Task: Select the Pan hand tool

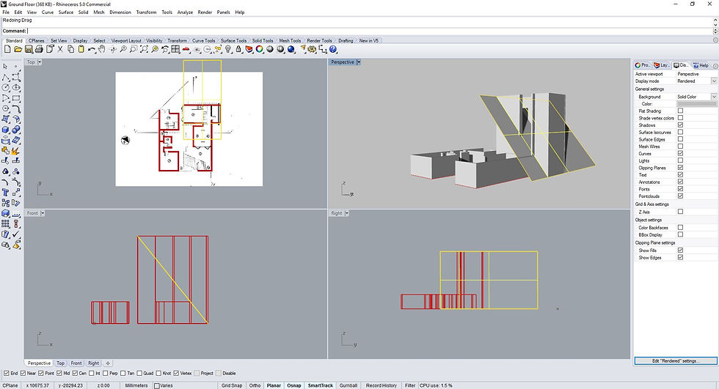Action: (x=102, y=49)
